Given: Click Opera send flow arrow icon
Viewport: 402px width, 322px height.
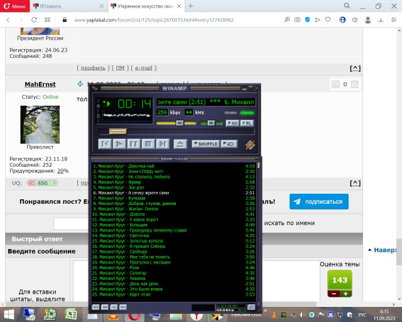Looking at the screenshot, I should pyautogui.click(x=318, y=19).
